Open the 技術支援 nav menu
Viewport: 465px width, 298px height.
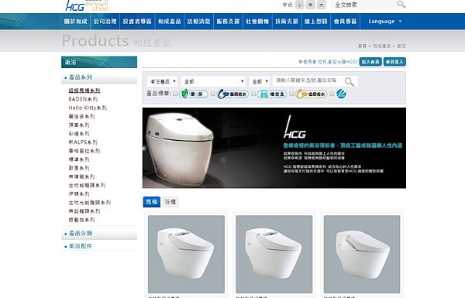[x=287, y=22]
